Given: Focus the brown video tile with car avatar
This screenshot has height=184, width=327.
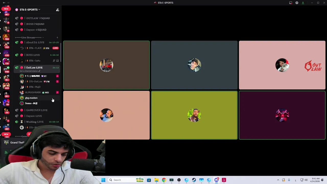Looking at the screenshot, I should pyautogui.click(x=106, y=65).
